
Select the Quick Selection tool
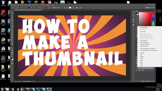[12, 19]
